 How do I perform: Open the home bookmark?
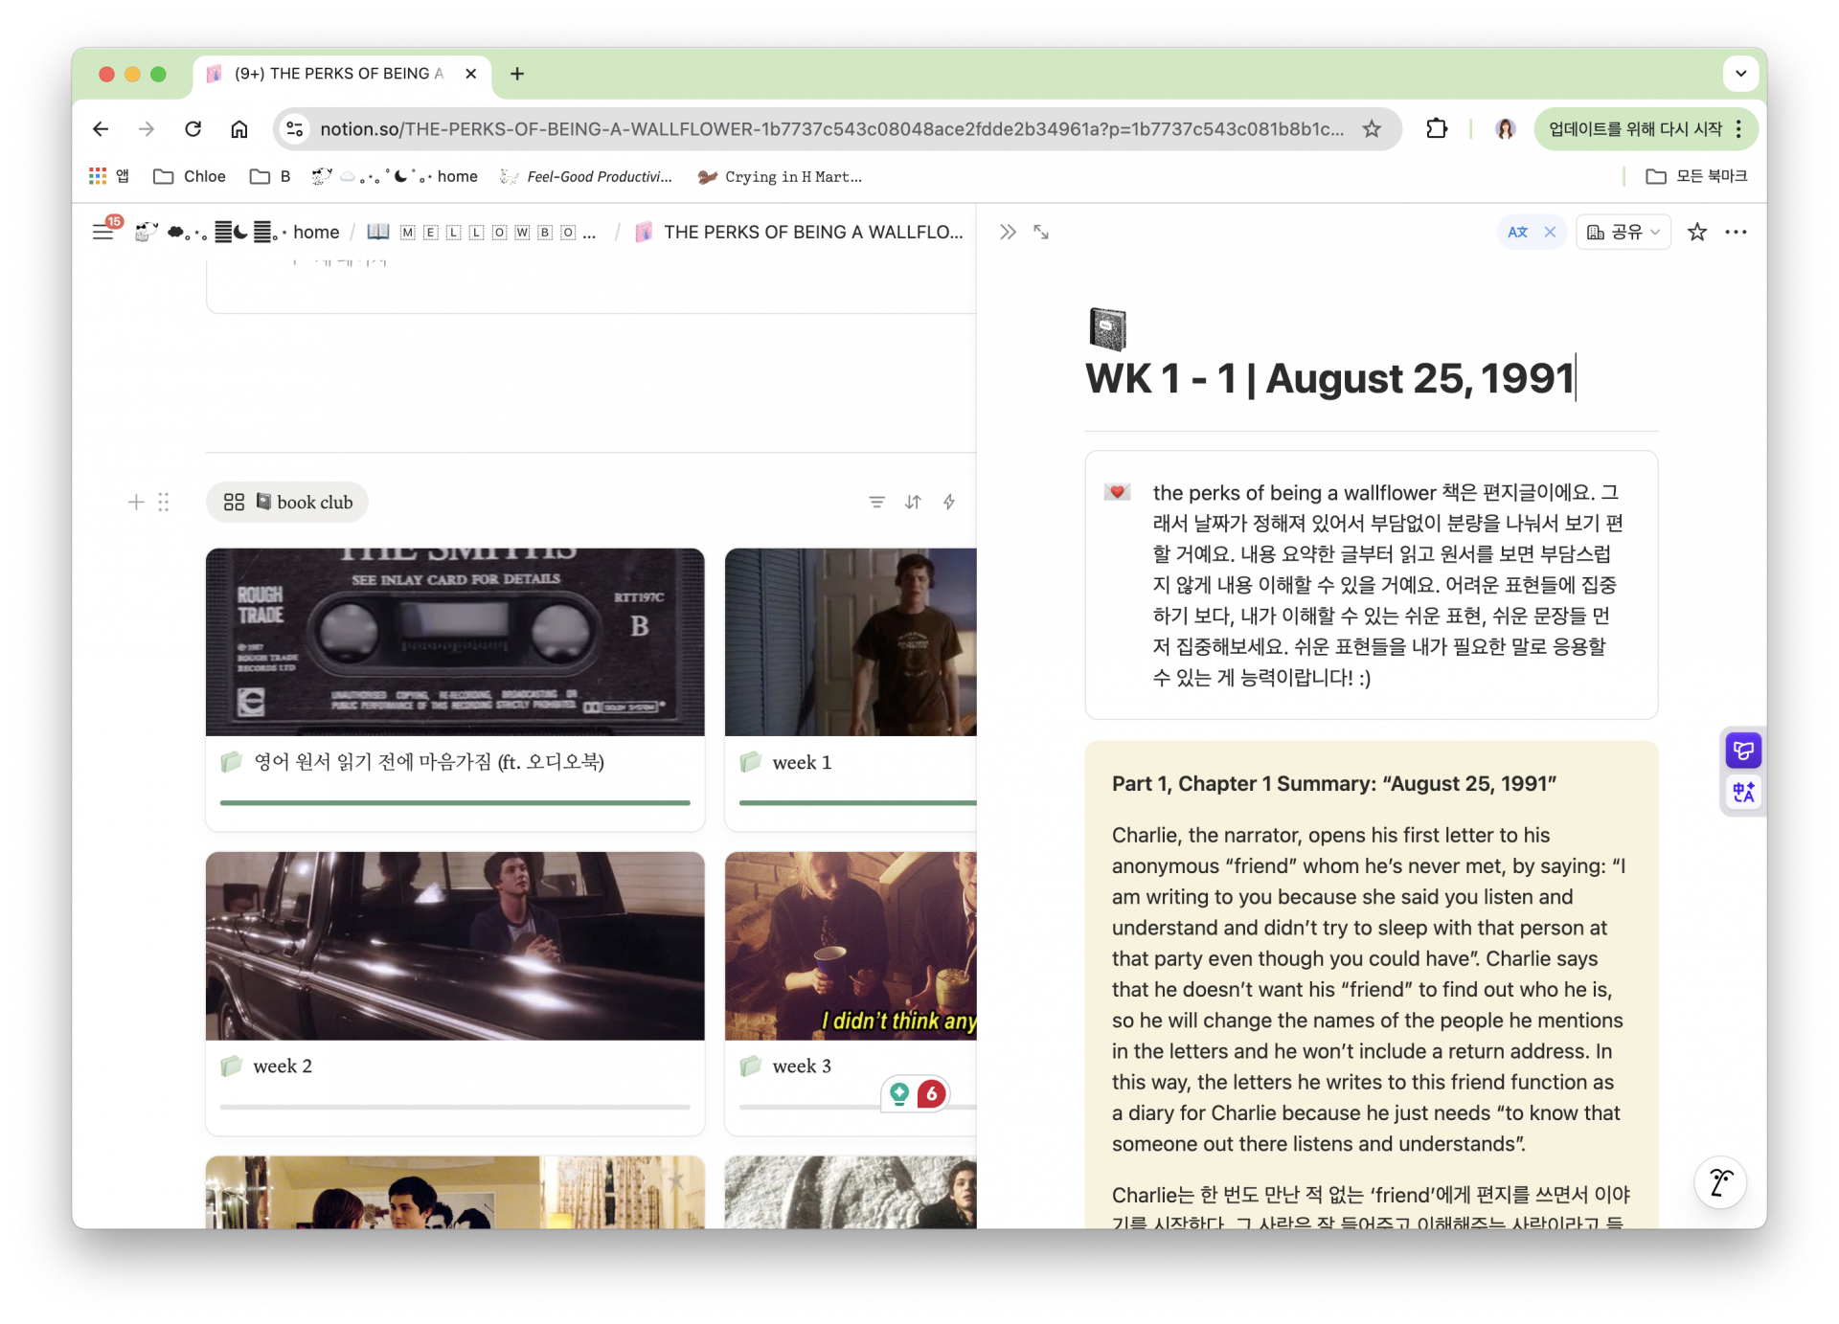coord(395,176)
